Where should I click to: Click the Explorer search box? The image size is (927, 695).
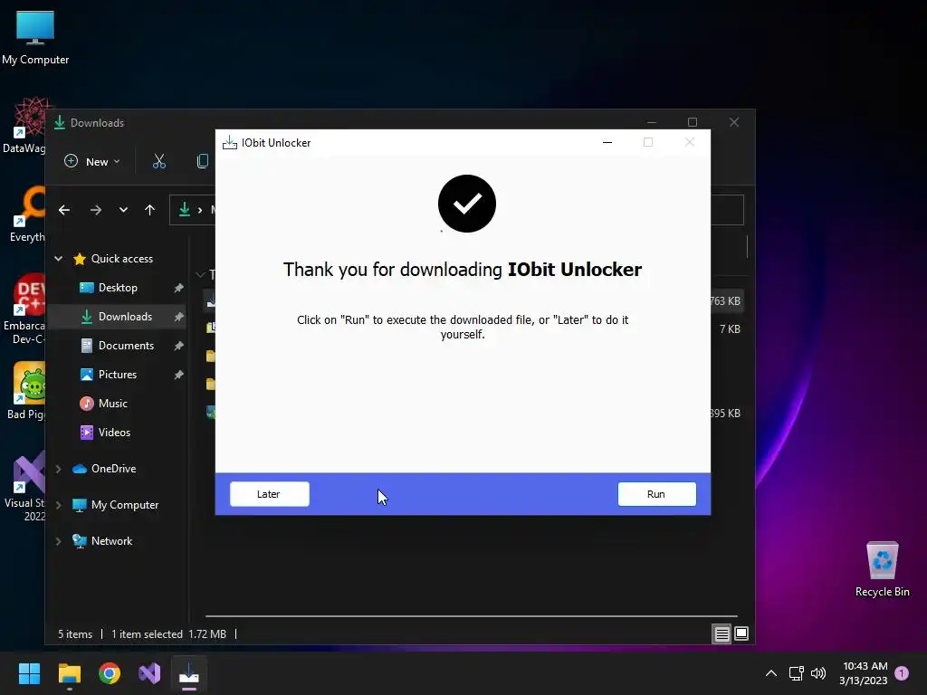(727, 210)
